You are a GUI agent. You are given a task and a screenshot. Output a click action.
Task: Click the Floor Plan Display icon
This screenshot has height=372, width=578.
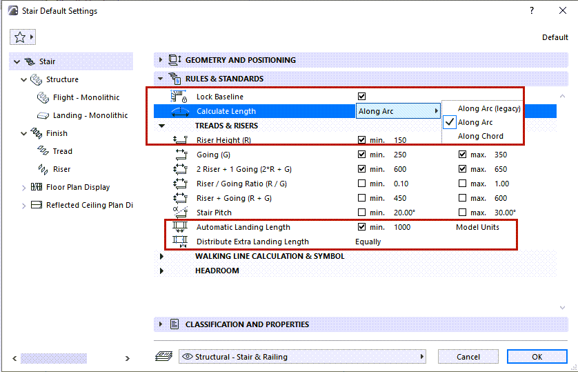coord(36,187)
